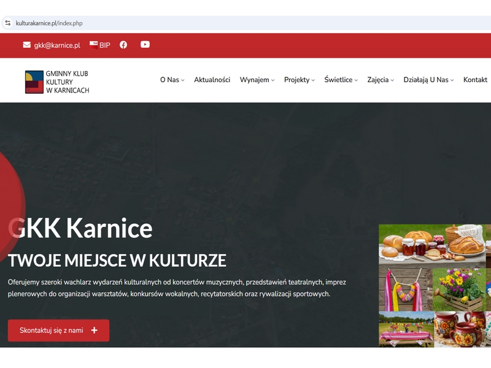Open the Projekty dropdown menu
The height and width of the screenshot is (368, 491).
(x=299, y=80)
